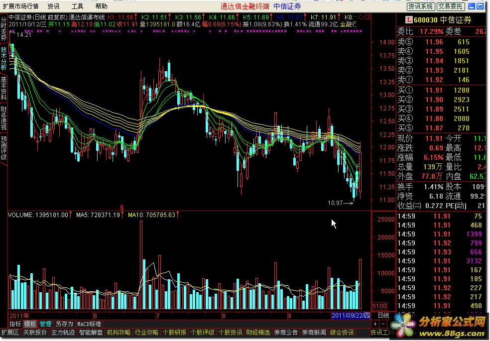Switch to the 分时走势 side tab
490x341 pixels.
tap(3, 29)
